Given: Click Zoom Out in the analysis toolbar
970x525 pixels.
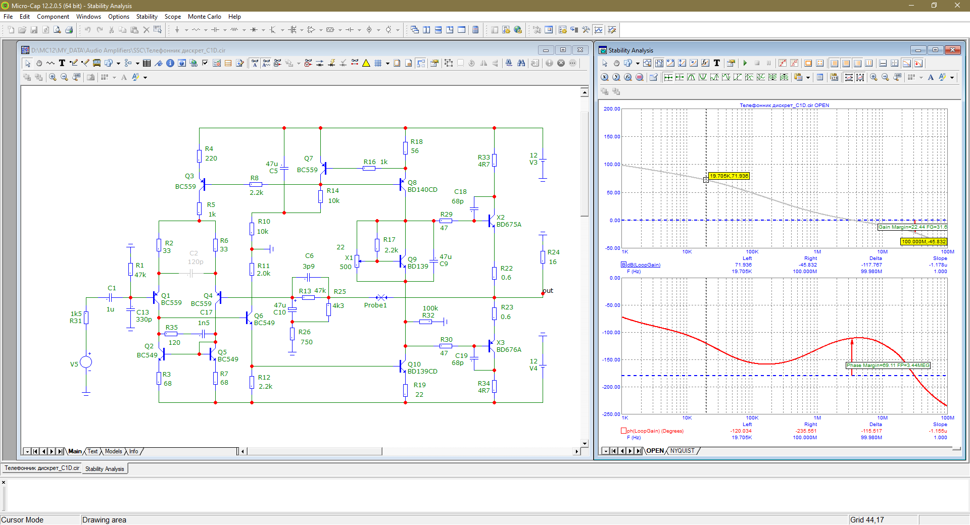Looking at the screenshot, I should 885,77.
